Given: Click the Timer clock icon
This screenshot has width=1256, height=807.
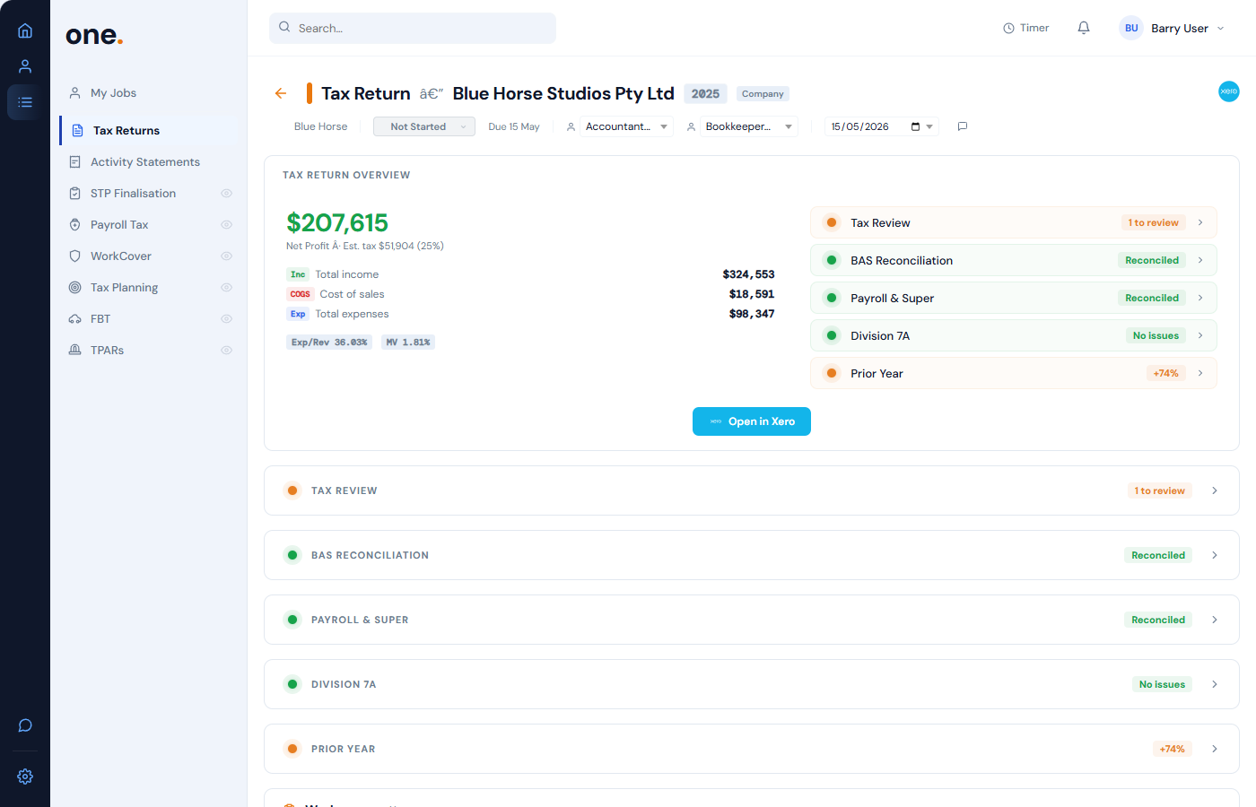Looking at the screenshot, I should (1008, 28).
